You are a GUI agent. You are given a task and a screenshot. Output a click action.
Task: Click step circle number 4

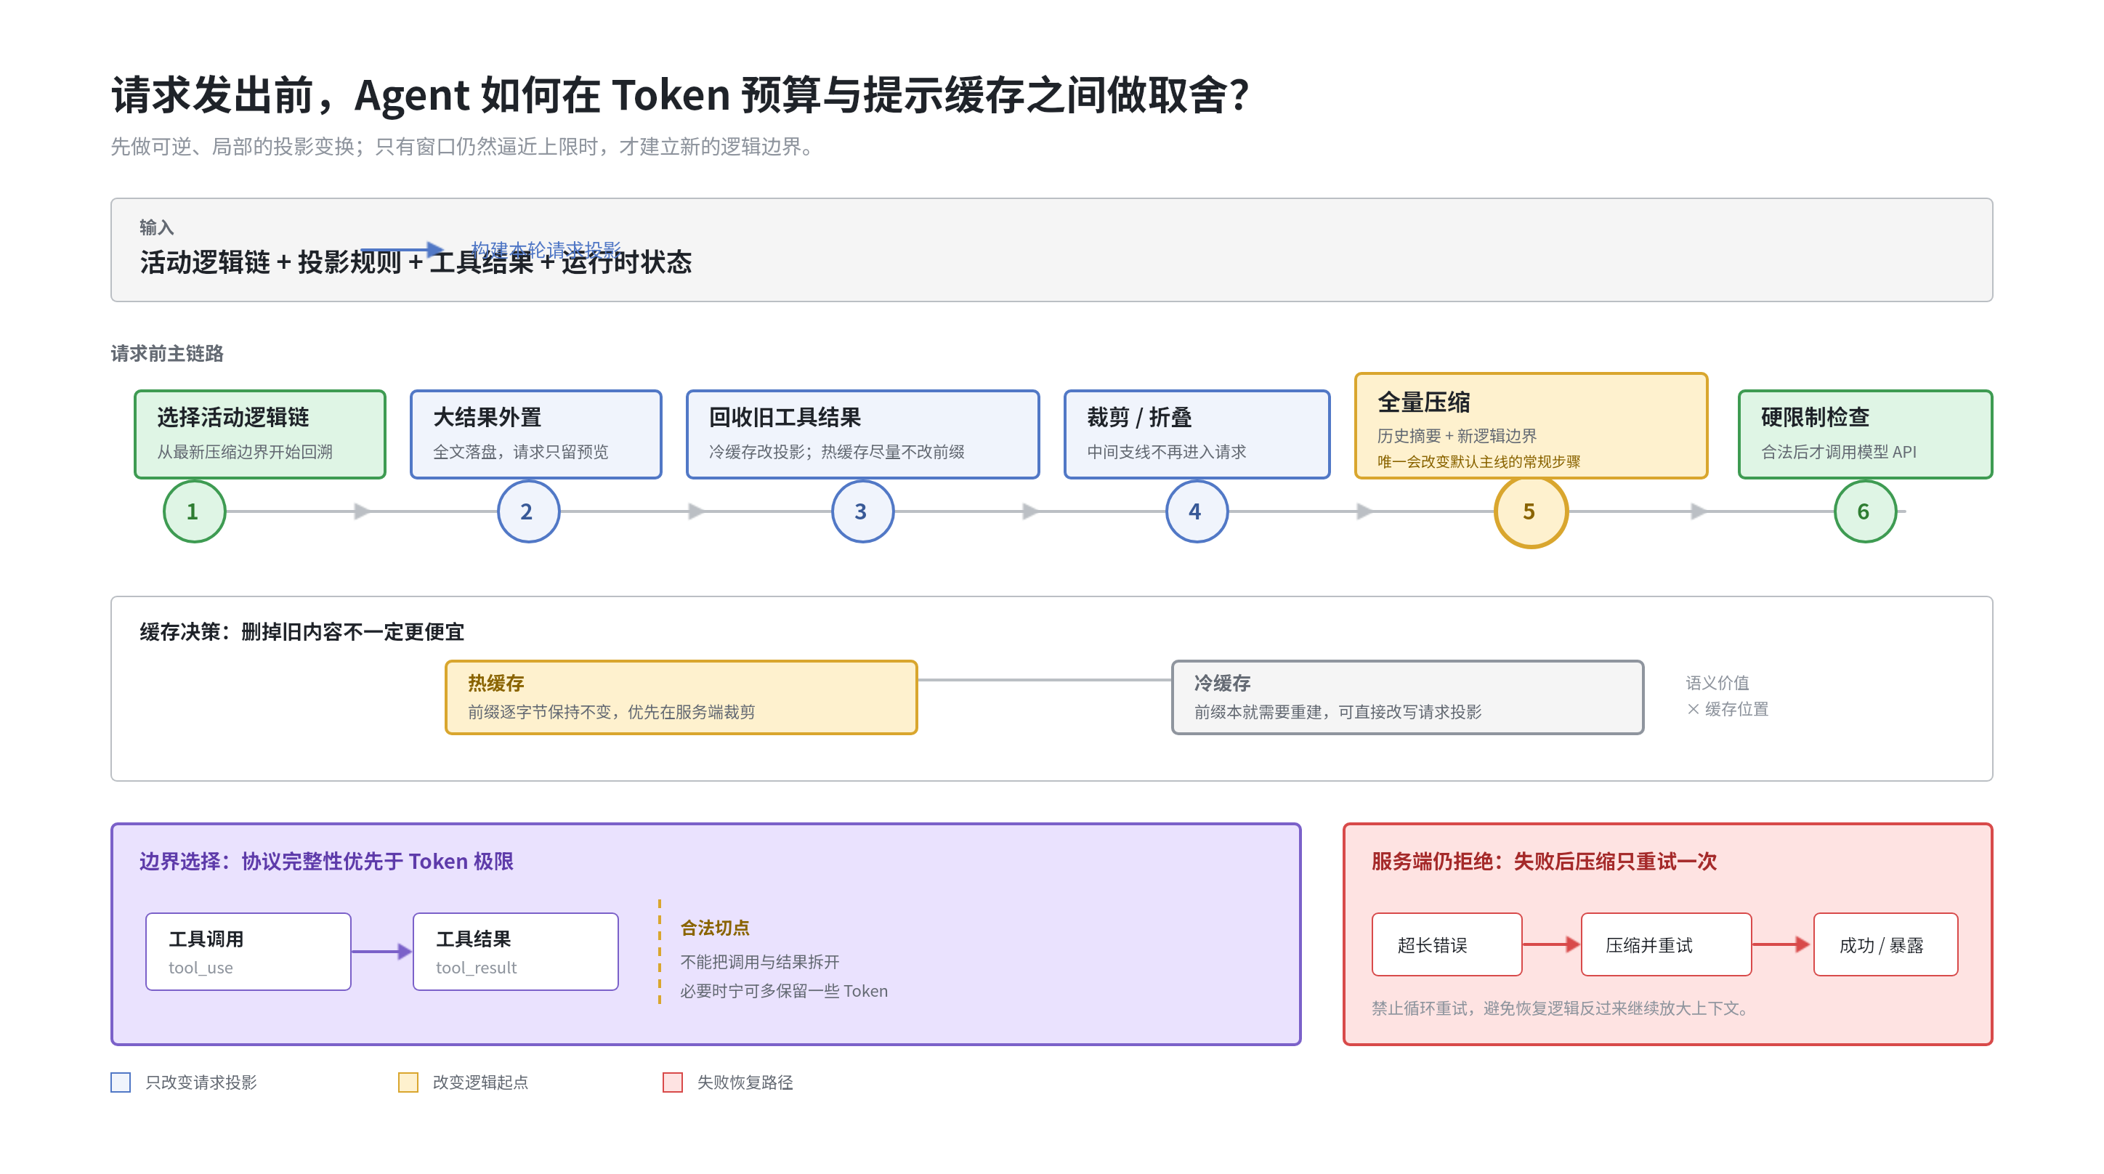(1197, 511)
